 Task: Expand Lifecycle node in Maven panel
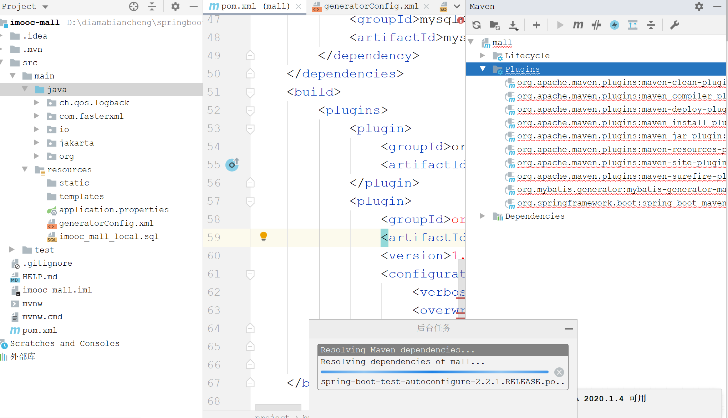[x=482, y=56]
